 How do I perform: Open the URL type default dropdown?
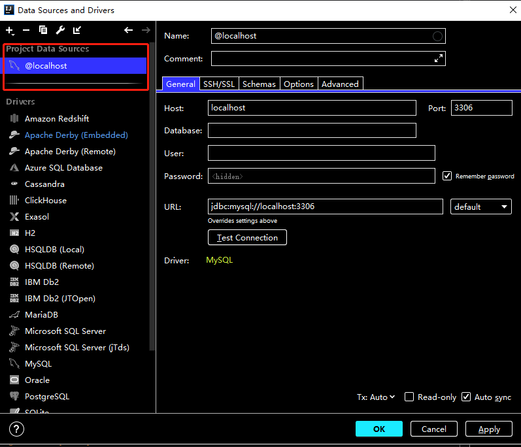480,207
